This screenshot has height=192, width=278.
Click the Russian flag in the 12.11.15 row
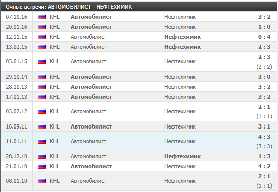click(x=42, y=37)
